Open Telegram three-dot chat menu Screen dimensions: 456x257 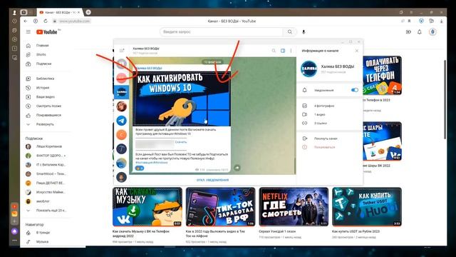(291, 51)
